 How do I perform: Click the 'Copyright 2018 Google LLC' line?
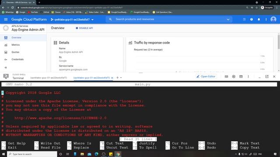coord(33,93)
